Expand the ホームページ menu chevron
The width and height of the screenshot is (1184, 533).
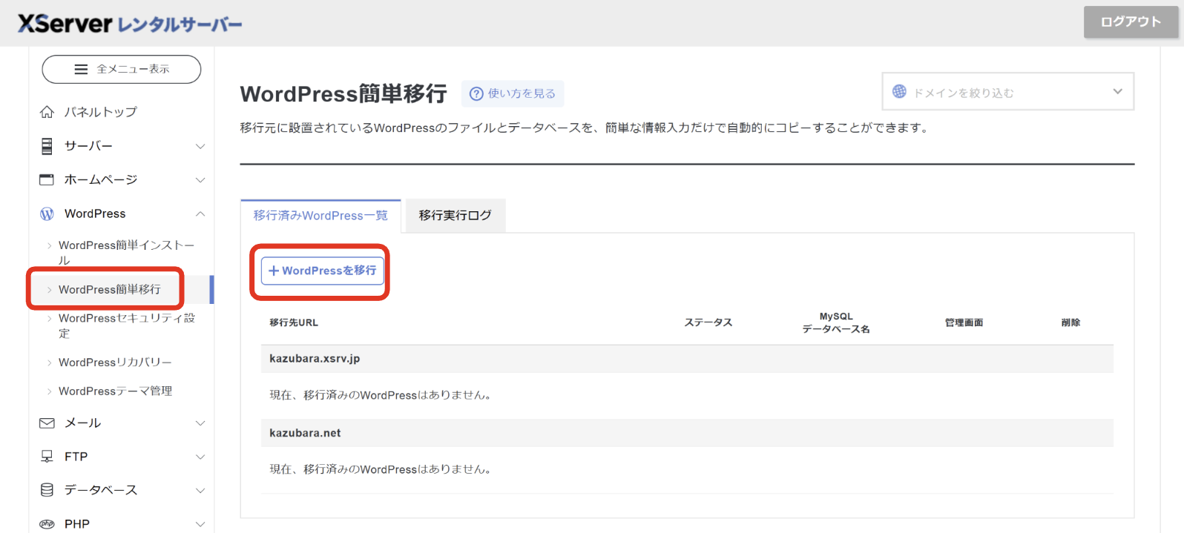pos(200,181)
